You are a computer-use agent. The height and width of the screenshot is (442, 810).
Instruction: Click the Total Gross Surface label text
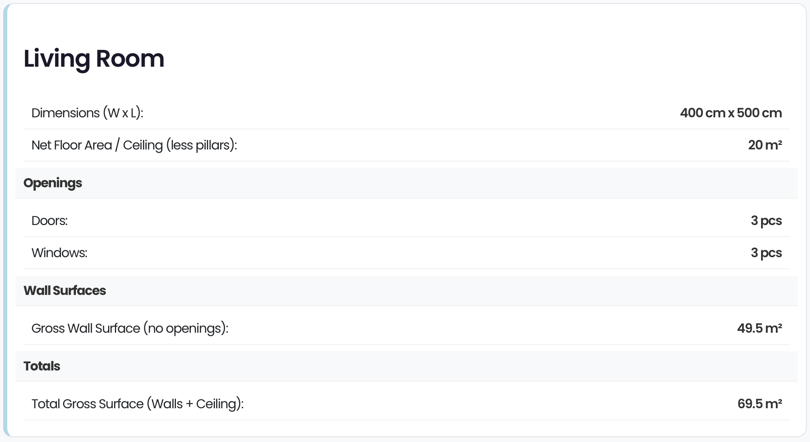(x=88, y=404)
